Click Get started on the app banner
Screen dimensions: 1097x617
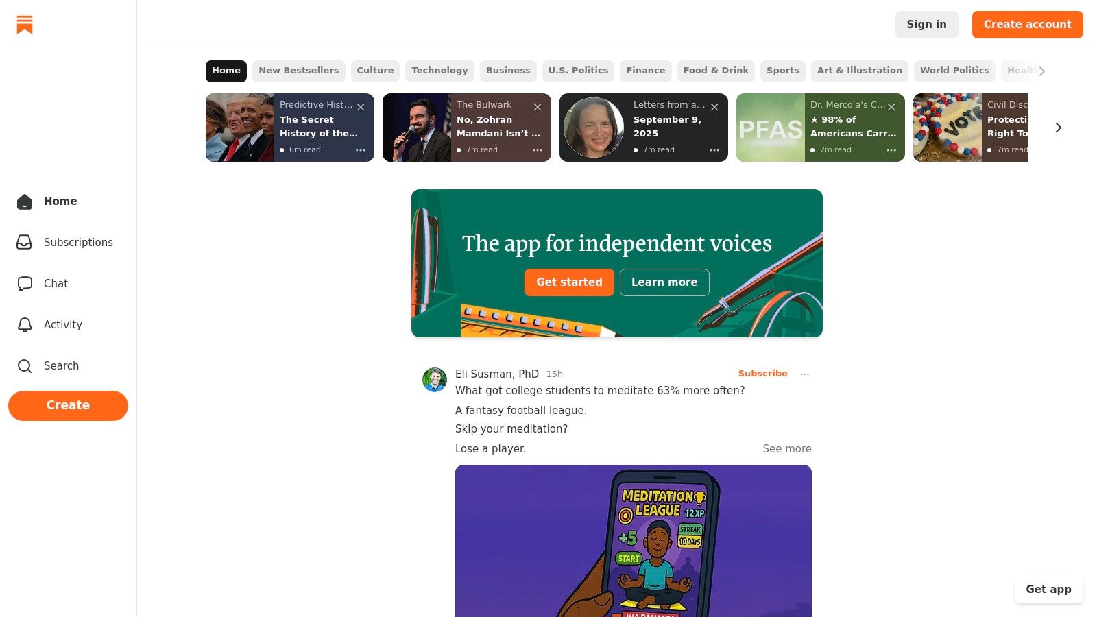pyautogui.click(x=569, y=282)
